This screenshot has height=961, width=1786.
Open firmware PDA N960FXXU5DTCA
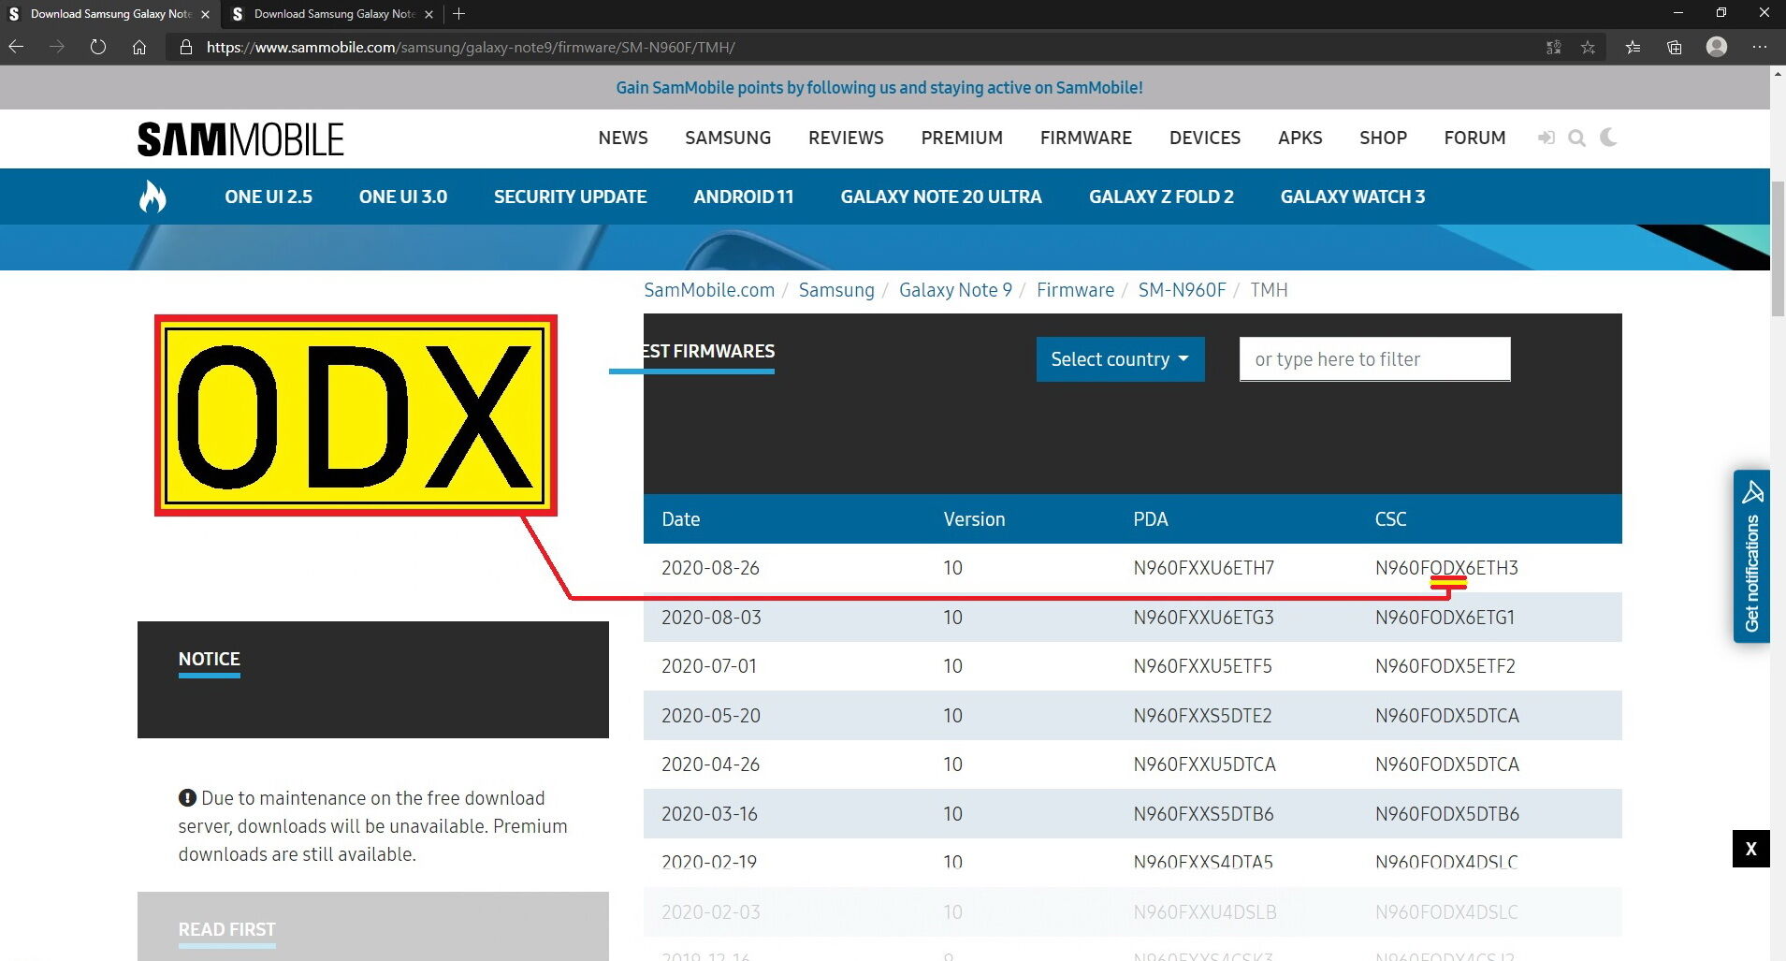pos(1204,764)
